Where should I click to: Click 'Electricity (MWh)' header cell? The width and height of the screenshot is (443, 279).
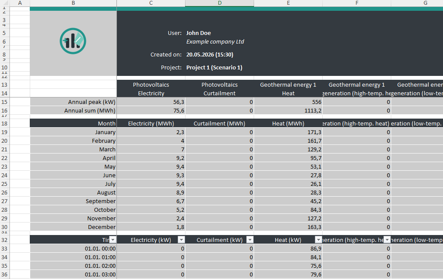point(151,123)
